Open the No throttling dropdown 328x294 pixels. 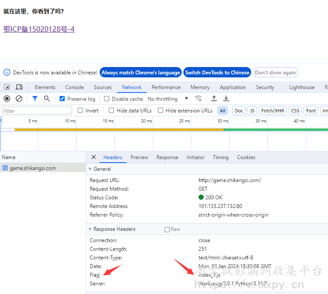[x=168, y=99]
